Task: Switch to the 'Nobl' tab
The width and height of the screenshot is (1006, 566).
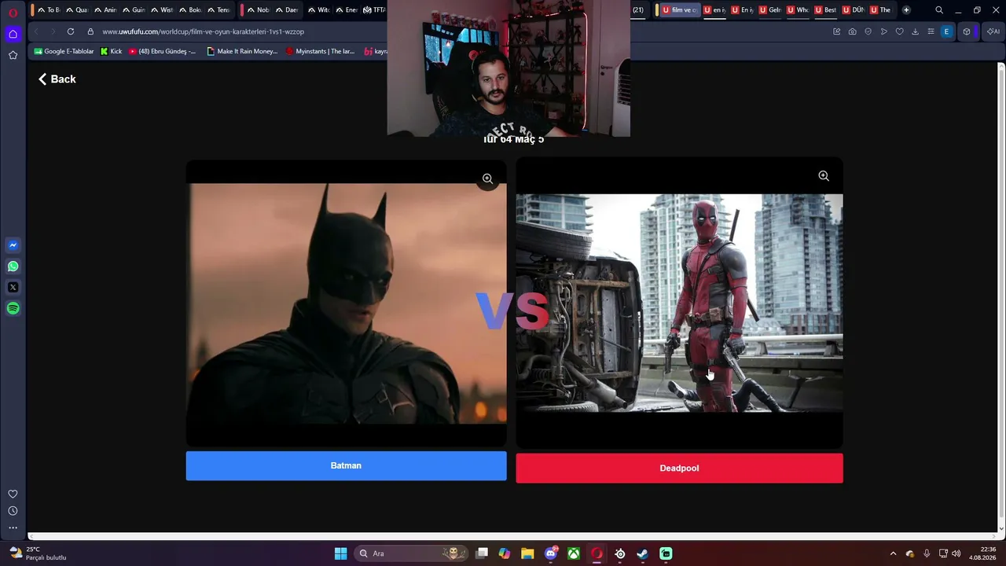Action: (x=259, y=10)
